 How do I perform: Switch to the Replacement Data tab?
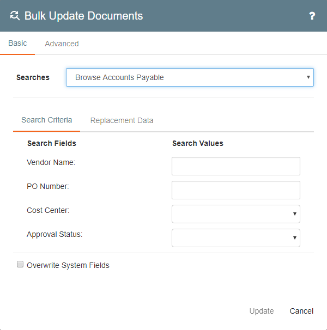click(122, 120)
